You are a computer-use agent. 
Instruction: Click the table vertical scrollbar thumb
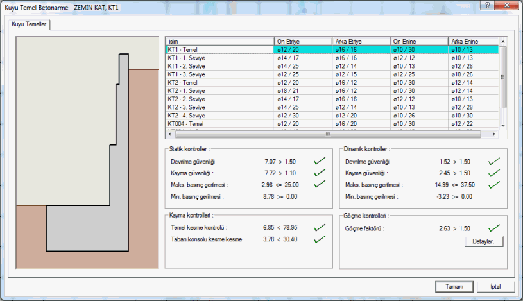(x=503, y=77)
